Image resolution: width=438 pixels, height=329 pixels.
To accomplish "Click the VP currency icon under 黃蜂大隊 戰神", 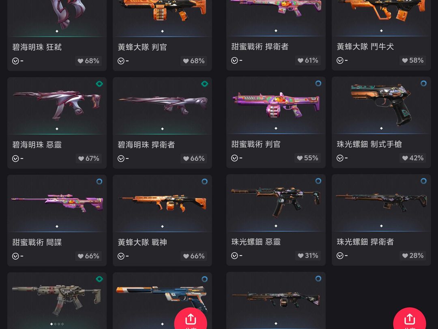I will [x=121, y=256].
